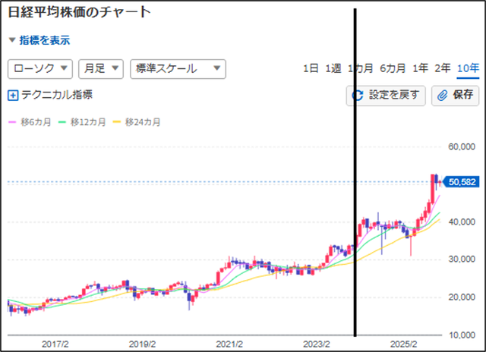Click the 設定を戻す reset button

point(386,96)
